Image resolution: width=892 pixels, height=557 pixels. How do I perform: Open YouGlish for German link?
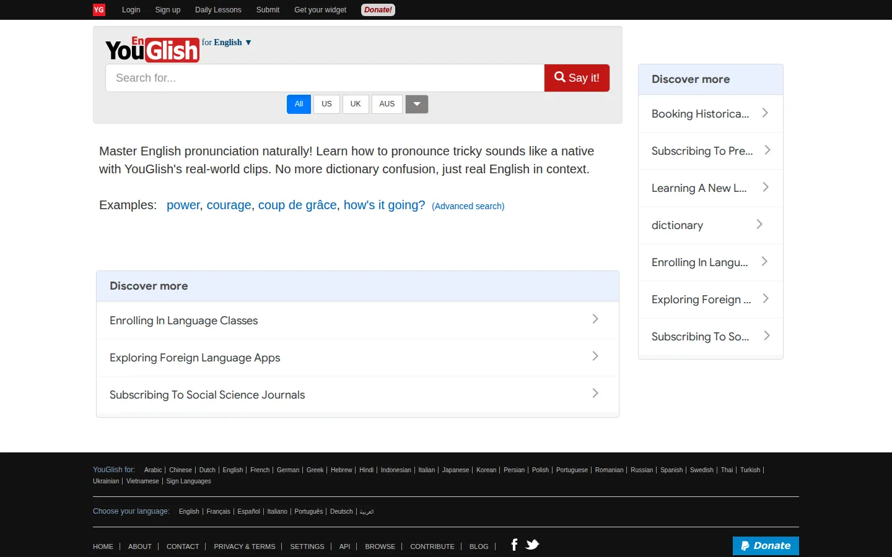[x=288, y=470]
